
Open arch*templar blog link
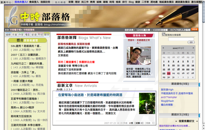(x=169, y=97)
